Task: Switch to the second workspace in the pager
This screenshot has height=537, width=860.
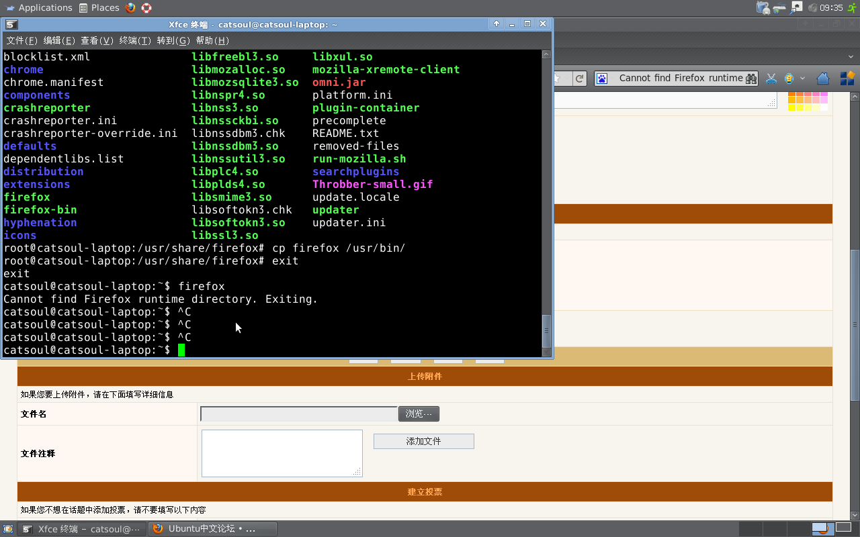Action: [x=775, y=529]
